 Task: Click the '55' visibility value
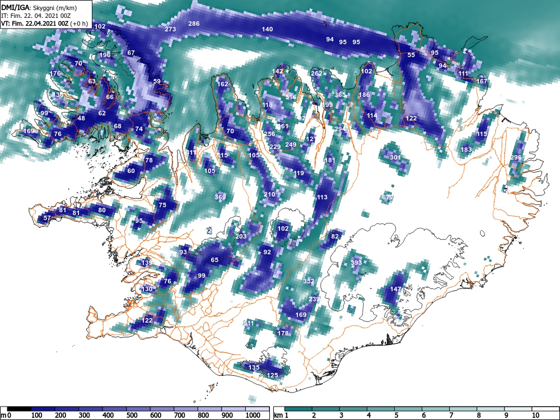point(411,55)
